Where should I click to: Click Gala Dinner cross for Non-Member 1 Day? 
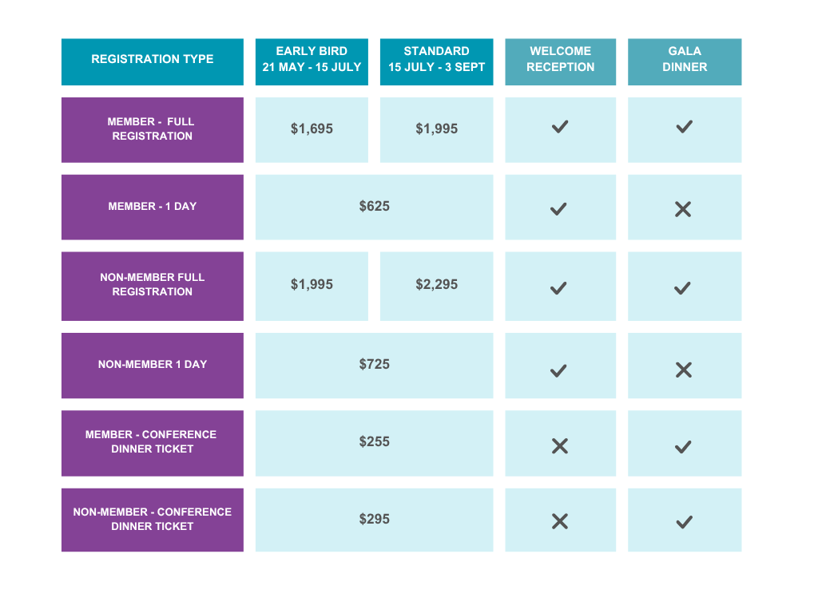coord(684,370)
